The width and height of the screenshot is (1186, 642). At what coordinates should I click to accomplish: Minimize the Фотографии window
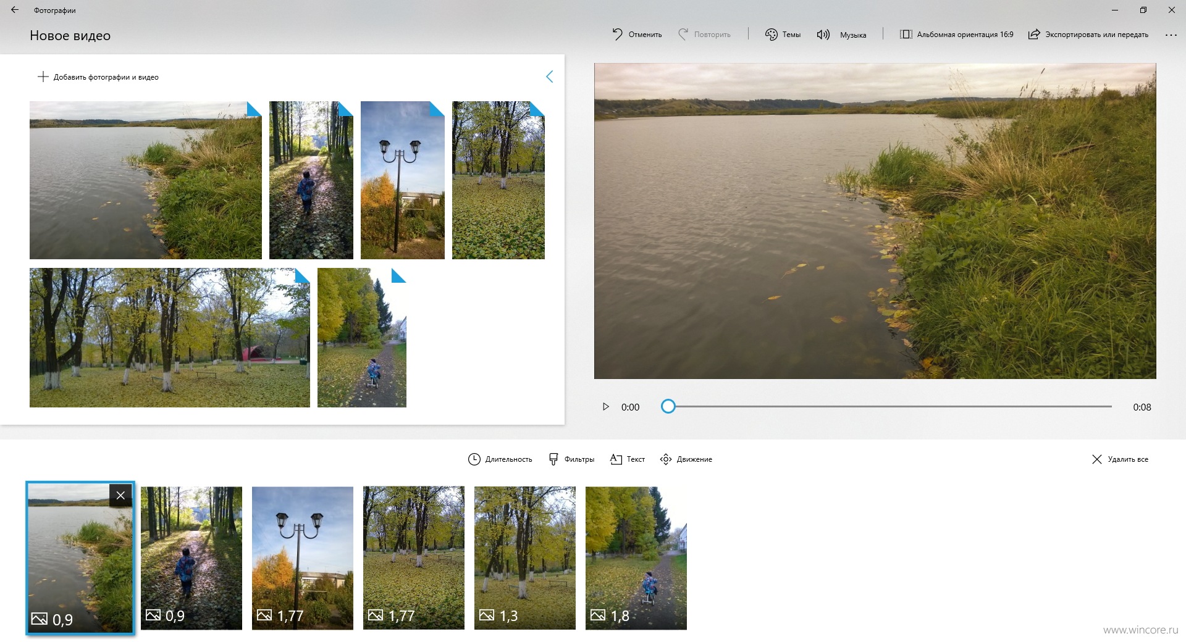tap(1115, 10)
